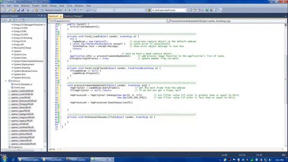
Task: Select Emgu.CV.OCR reference
Action: point(21,35)
